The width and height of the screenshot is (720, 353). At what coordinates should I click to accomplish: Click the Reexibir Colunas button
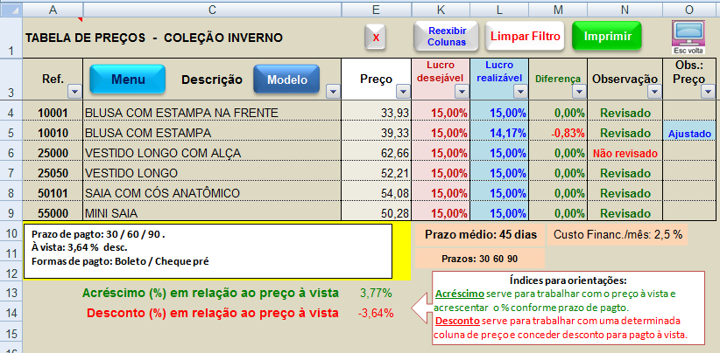pyautogui.click(x=446, y=37)
